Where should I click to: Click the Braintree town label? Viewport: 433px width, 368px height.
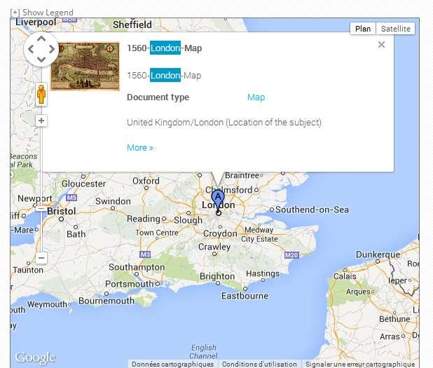(242, 175)
